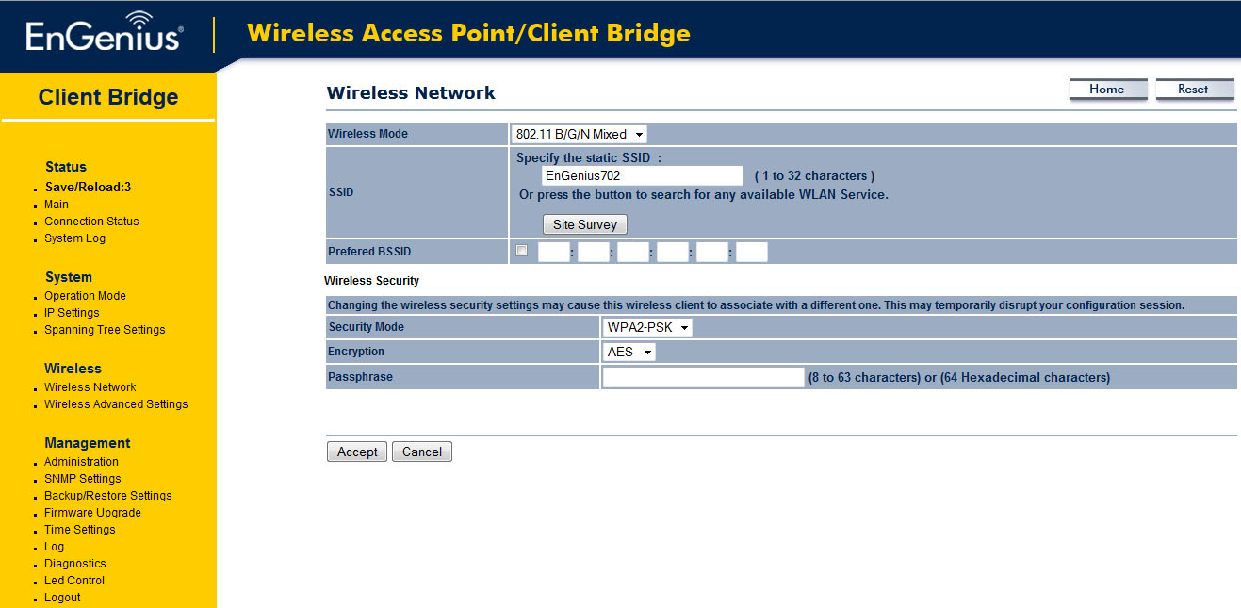1241x608 pixels.
Task: Click the first BSSID octet field
Action: coord(554,252)
